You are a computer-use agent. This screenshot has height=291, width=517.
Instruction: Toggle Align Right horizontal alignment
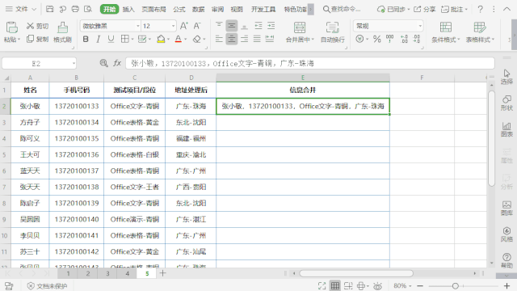[x=244, y=39]
